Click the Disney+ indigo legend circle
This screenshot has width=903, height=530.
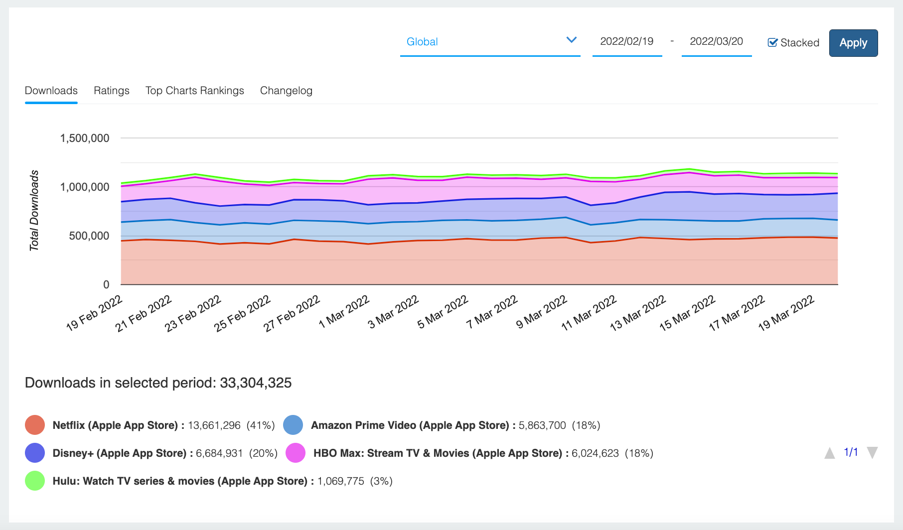(x=35, y=453)
